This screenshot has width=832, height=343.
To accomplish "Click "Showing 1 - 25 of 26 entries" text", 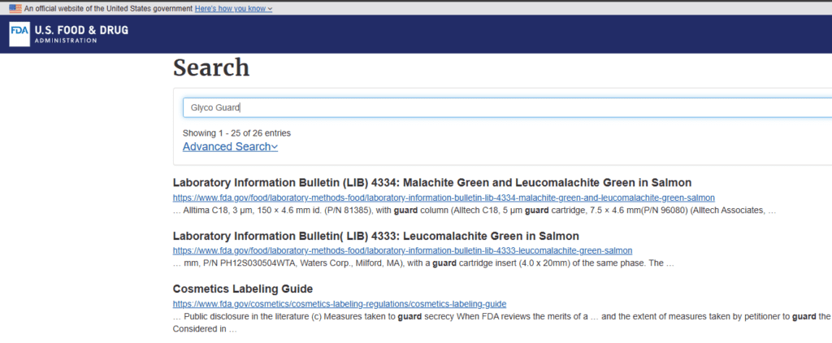I will (236, 132).
